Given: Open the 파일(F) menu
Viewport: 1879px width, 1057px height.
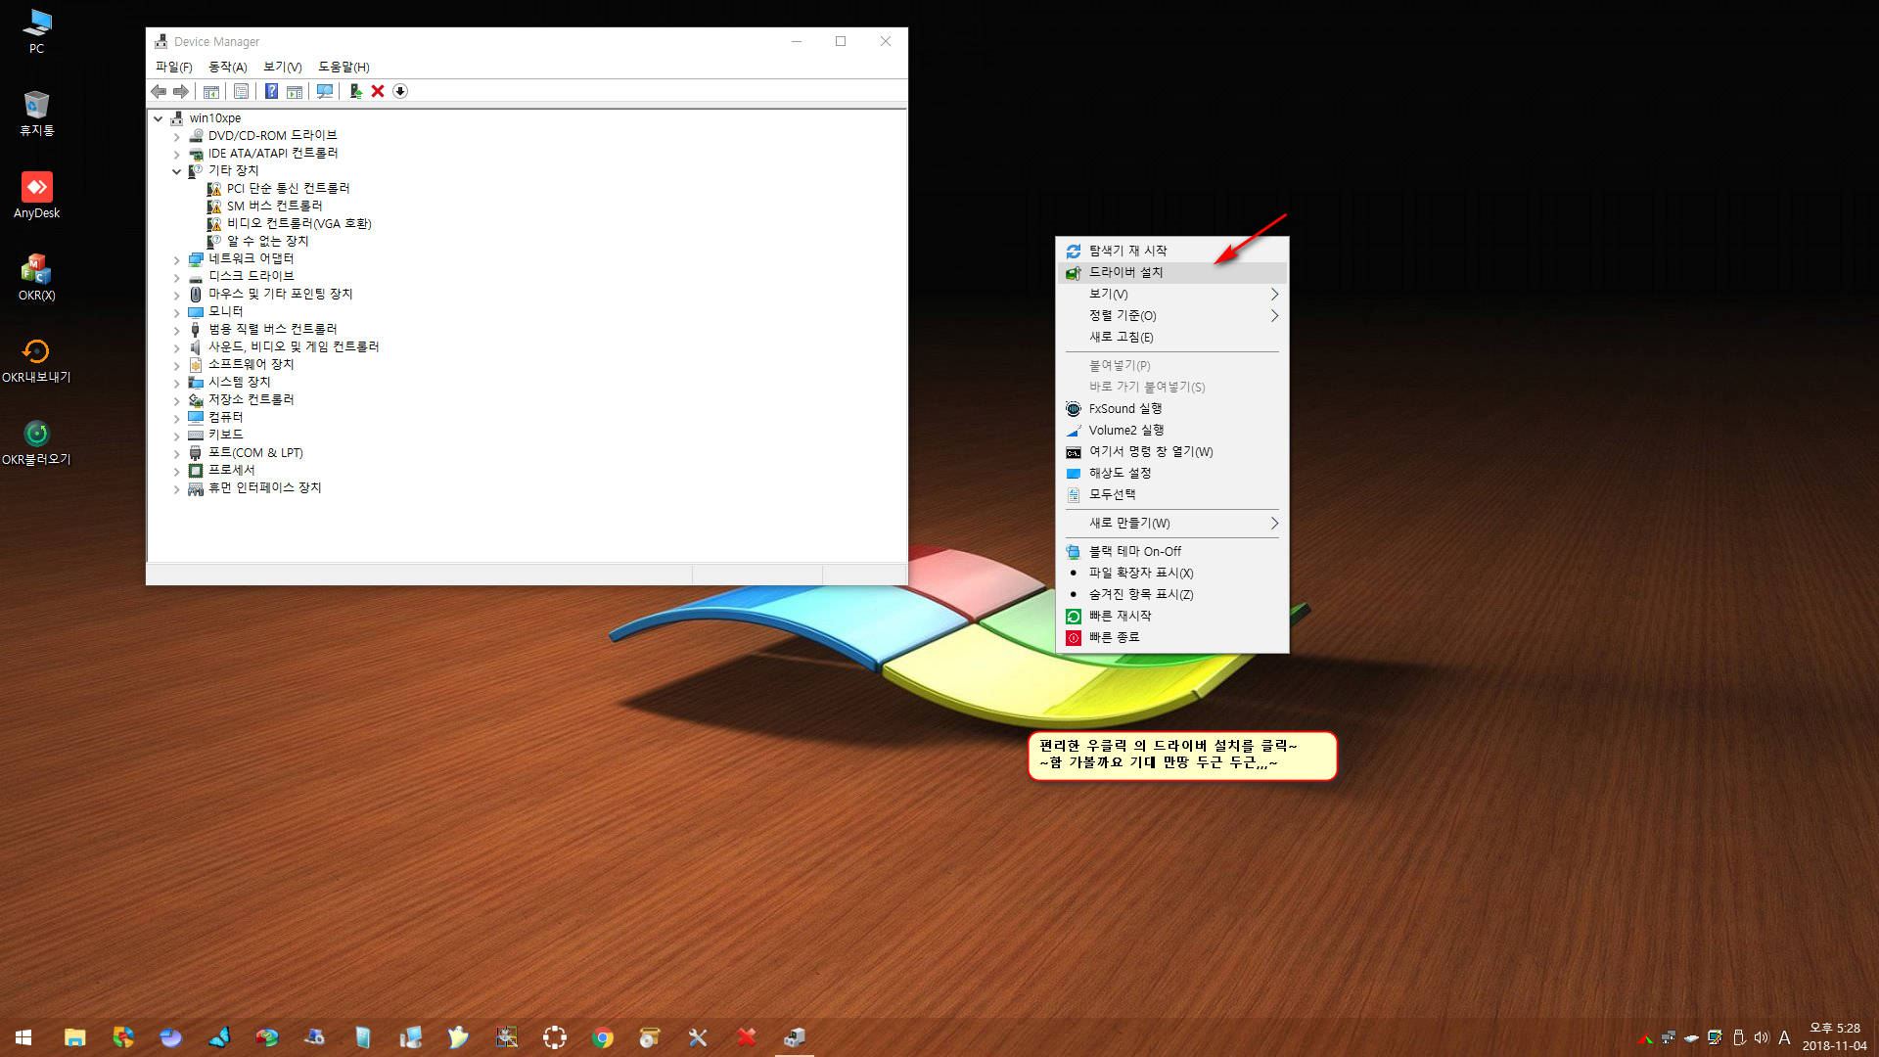Looking at the screenshot, I should 173,67.
